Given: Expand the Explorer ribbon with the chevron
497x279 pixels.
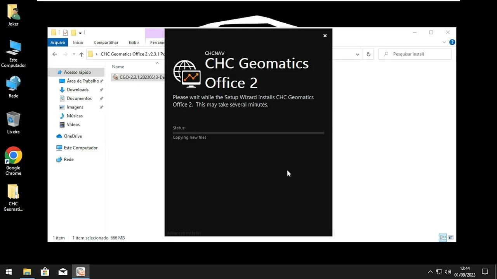Looking at the screenshot, I should [x=444, y=42].
